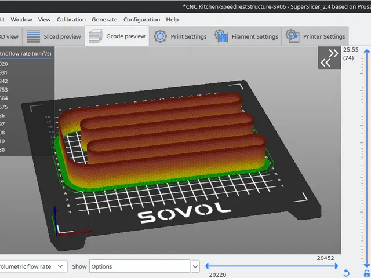
Task: Click the SOVOL bed logo in the viewport
Action: pos(184,213)
